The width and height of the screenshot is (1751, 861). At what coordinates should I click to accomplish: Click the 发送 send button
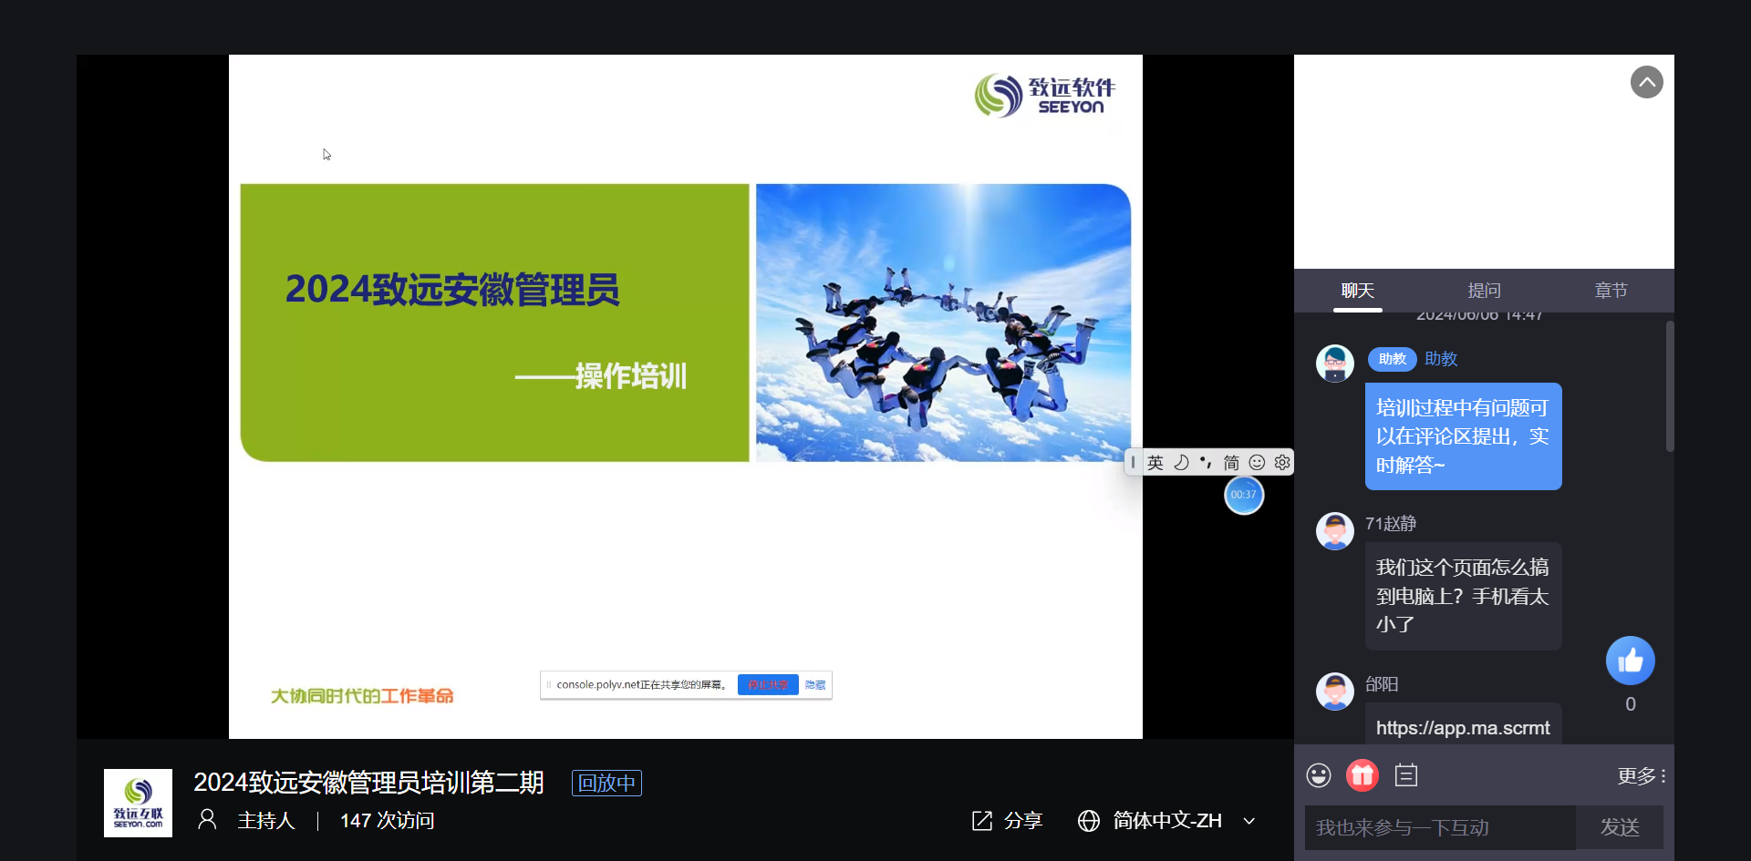tap(1620, 827)
